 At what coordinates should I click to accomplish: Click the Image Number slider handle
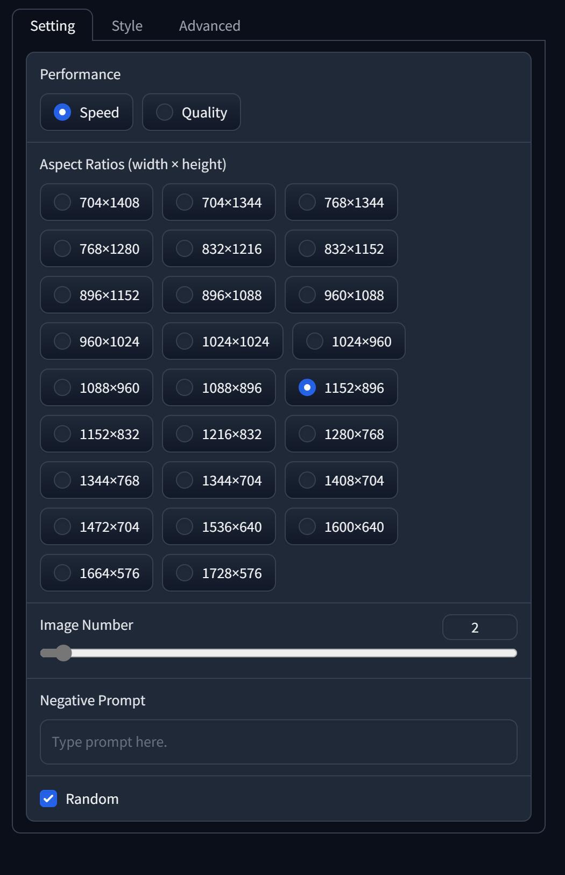63,653
